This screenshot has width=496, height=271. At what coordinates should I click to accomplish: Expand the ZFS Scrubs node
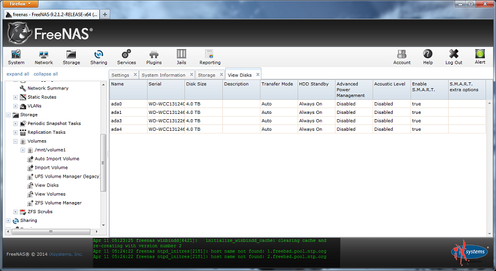[15, 211]
